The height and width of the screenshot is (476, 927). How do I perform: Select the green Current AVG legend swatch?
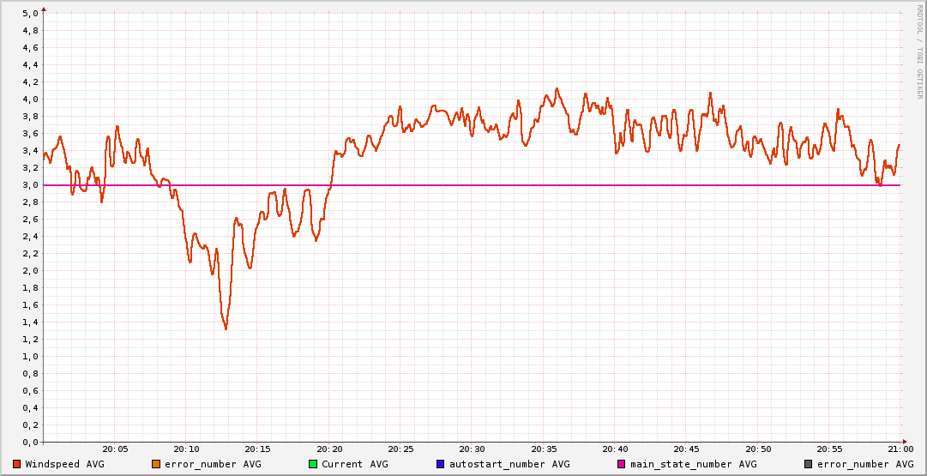[313, 464]
